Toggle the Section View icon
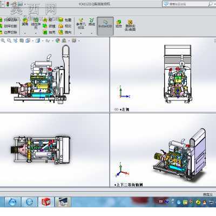Screen dimensions: 216x216 pyautogui.click(x=22, y=40)
